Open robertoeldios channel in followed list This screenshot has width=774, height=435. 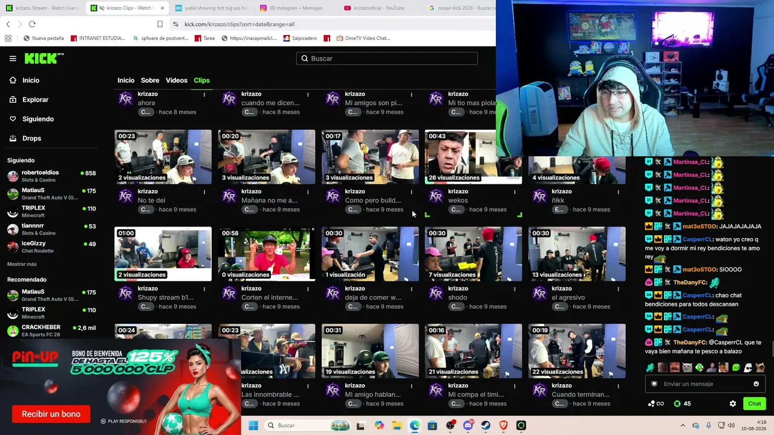51,176
